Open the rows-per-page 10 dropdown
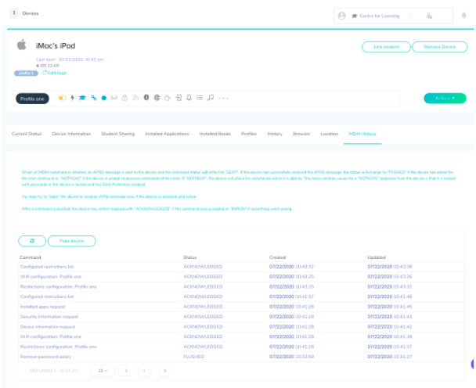The image size is (476, 388). tap(103, 371)
